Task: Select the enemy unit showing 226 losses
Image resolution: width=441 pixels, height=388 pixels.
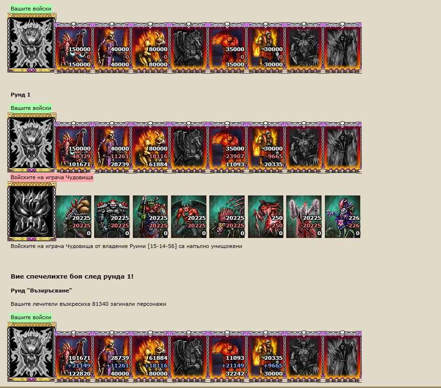Action: 342,216
